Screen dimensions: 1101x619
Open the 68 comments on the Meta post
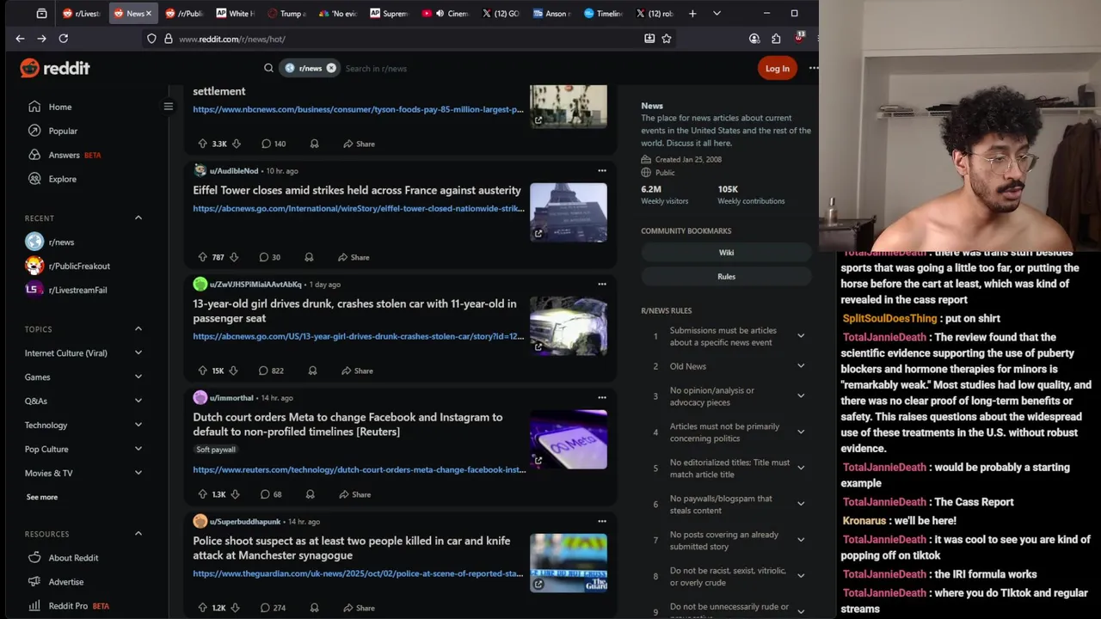click(271, 494)
